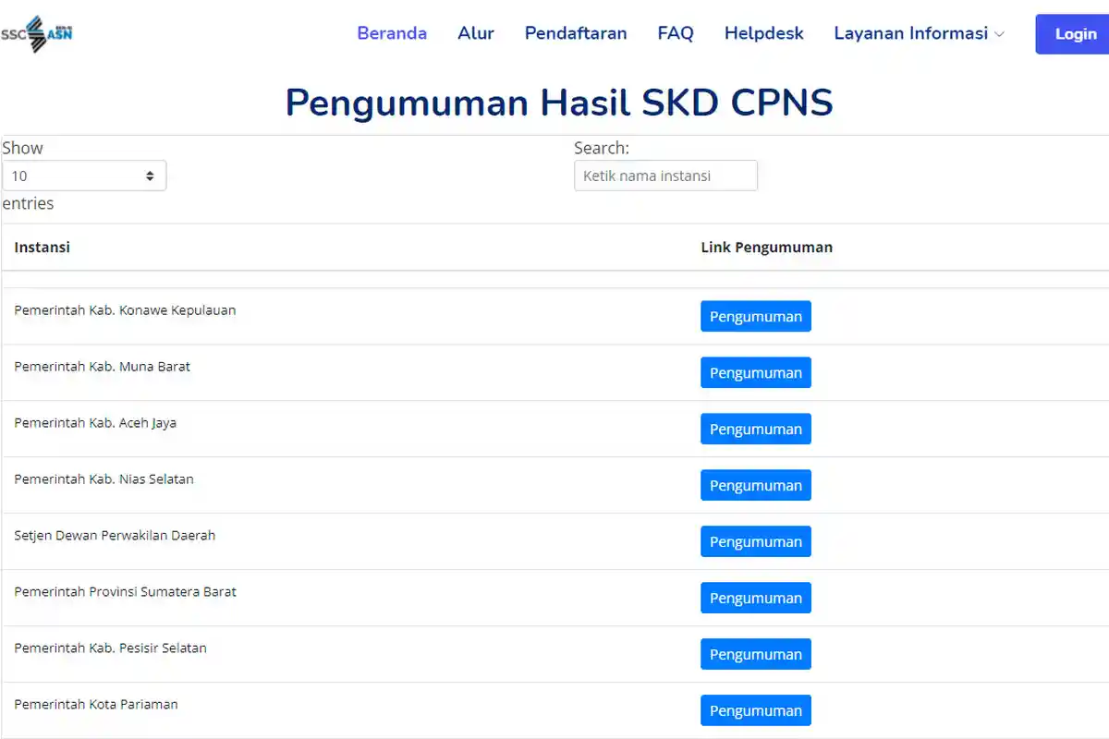The height and width of the screenshot is (739, 1109).
Task: Select the Alur navigation item
Action: (476, 33)
